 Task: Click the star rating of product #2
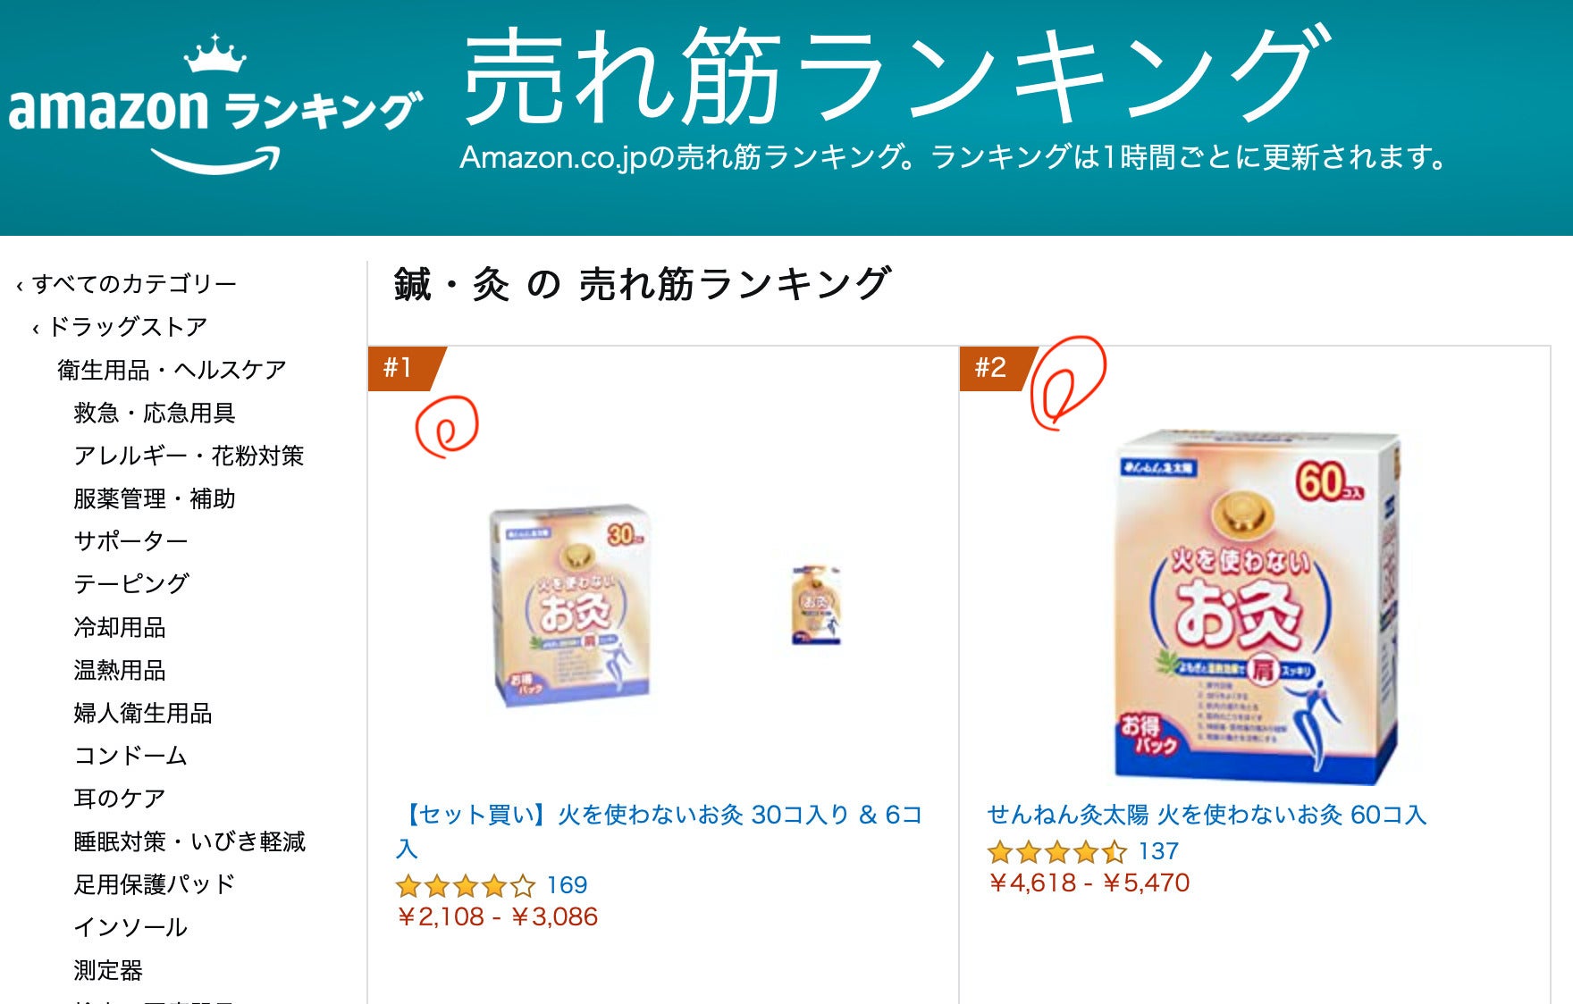click(x=1057, y=852)
